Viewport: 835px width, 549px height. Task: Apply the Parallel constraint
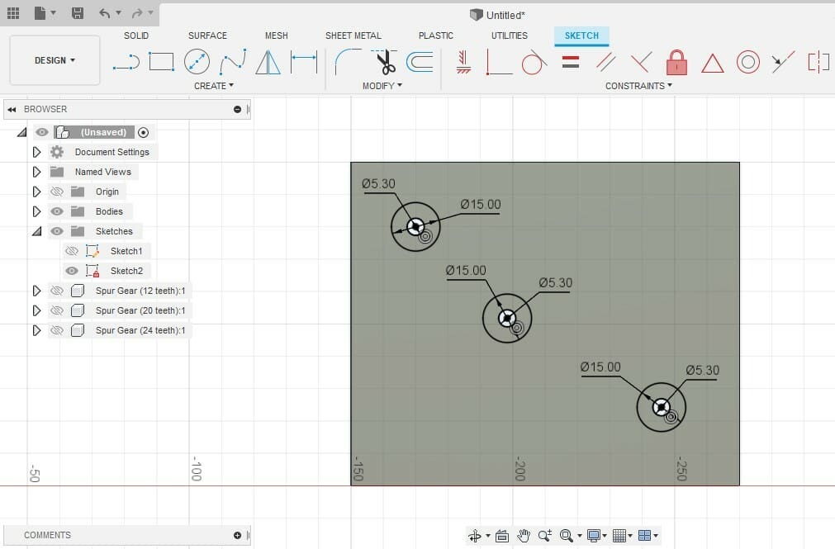[x=606, y=62]
